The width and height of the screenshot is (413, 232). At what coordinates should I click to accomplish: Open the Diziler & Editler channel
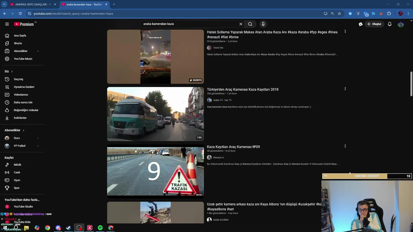pyautogui.click(x=221, y=220)
